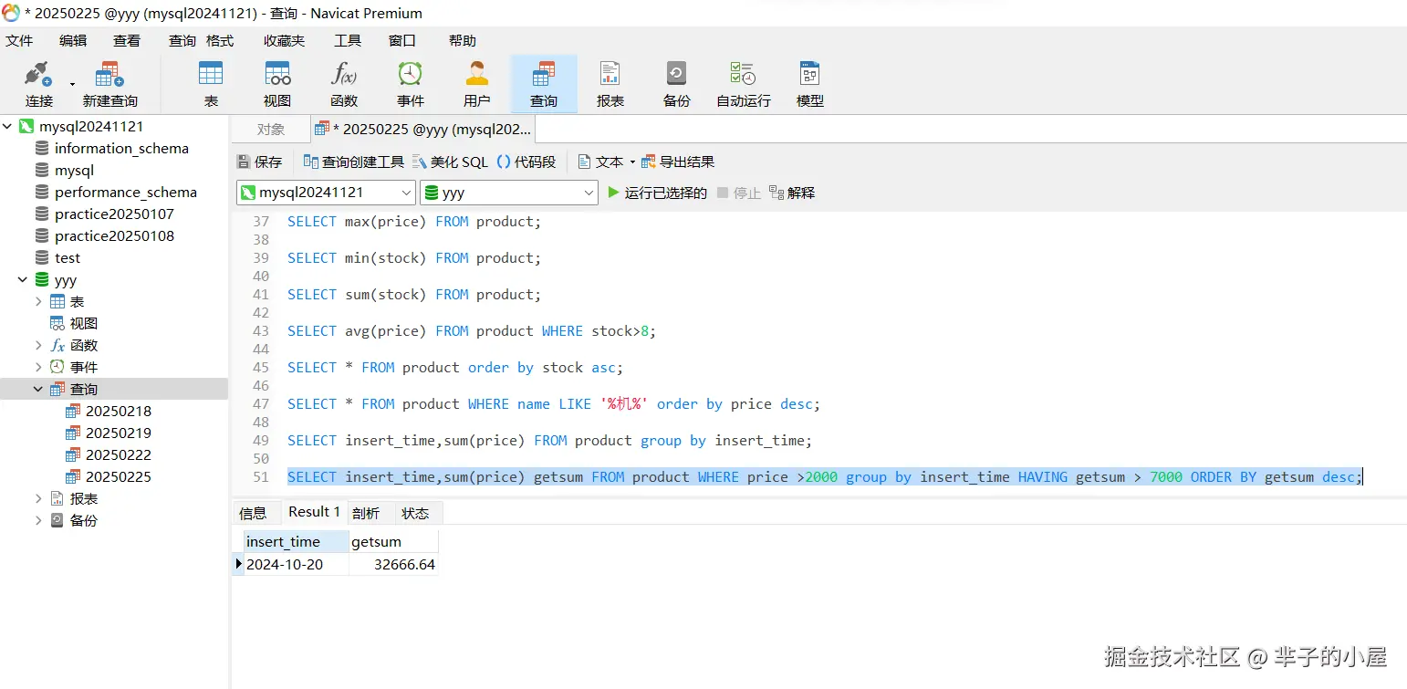
Task: Expand the 函数 functions tree node
Action: coord(38,345)
